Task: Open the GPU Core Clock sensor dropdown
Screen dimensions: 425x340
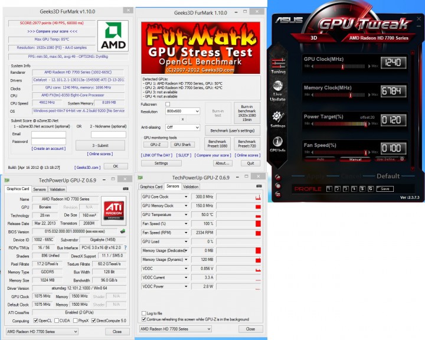Action: [x=186, y=197]
